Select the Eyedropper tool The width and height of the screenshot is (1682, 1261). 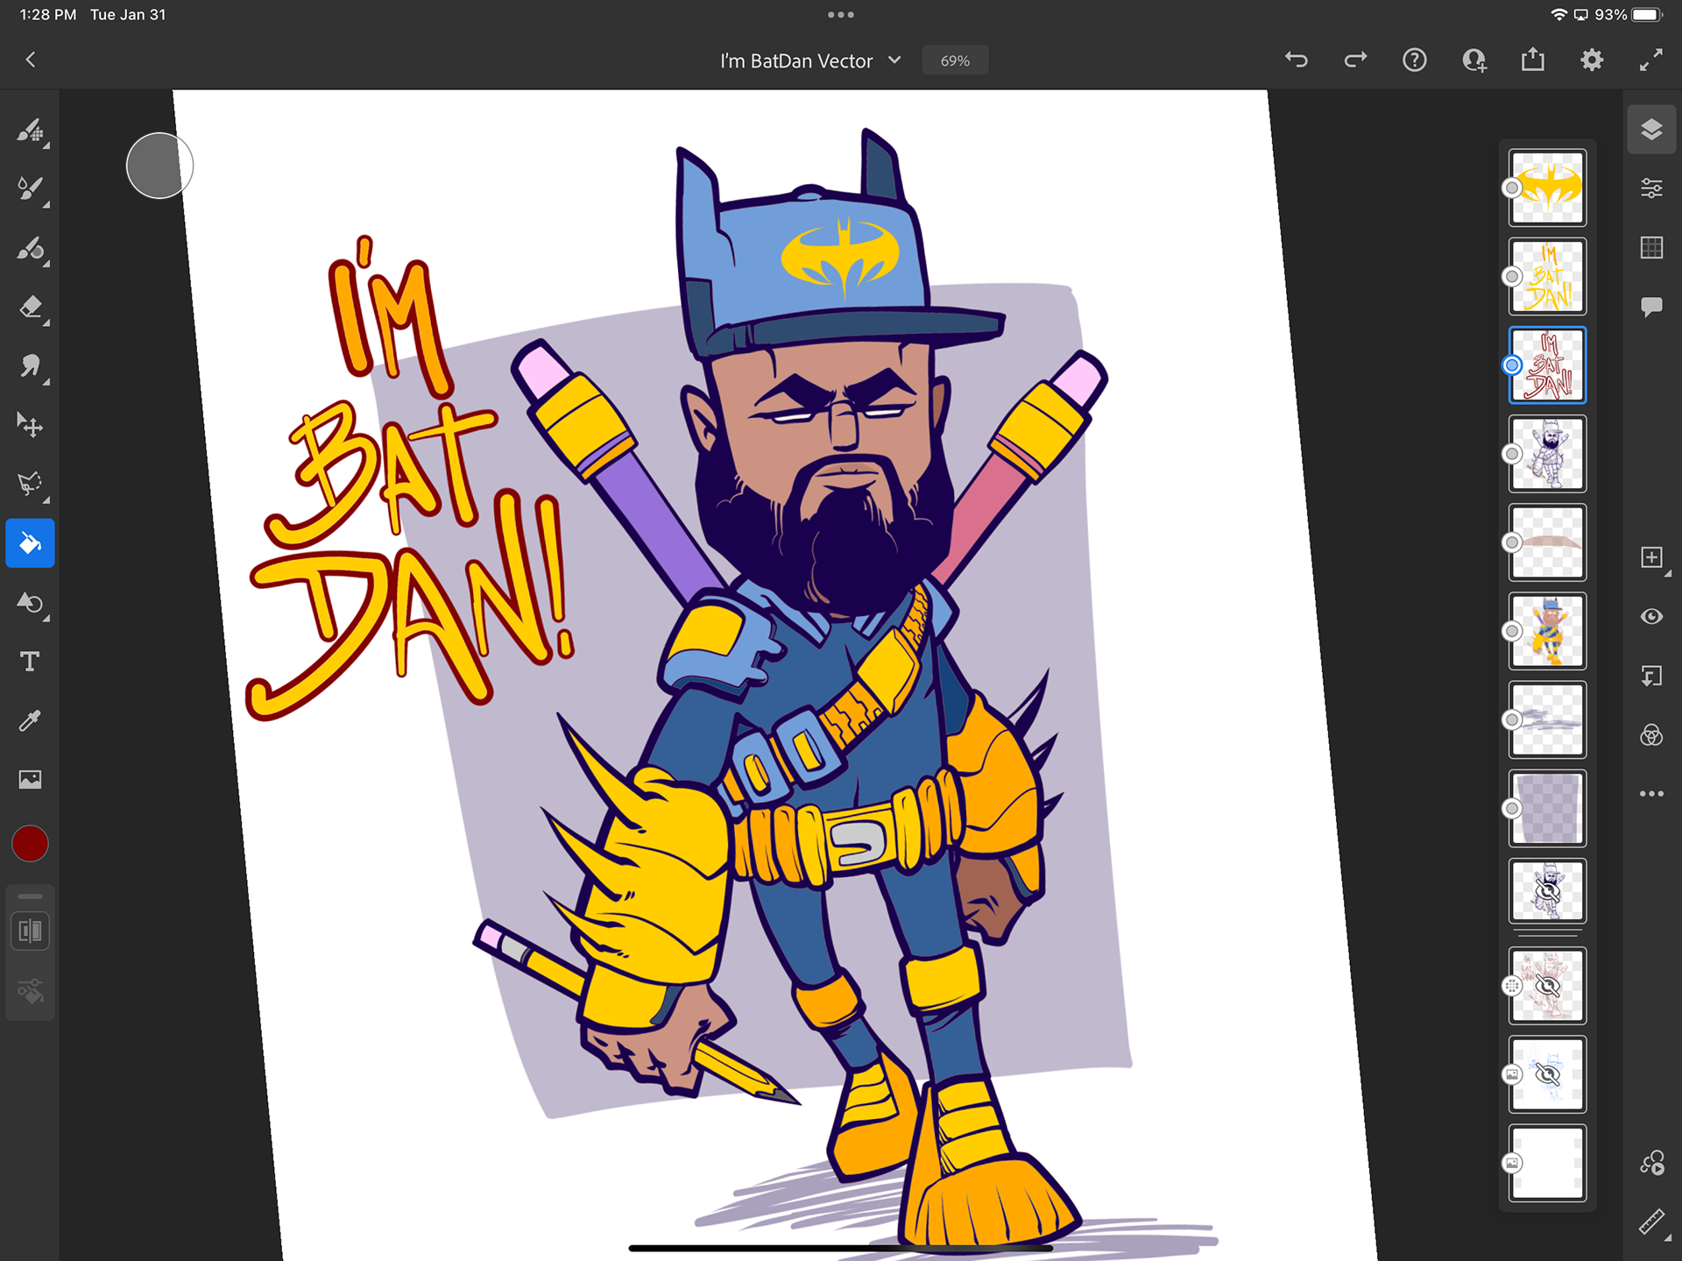coord(30,720)
